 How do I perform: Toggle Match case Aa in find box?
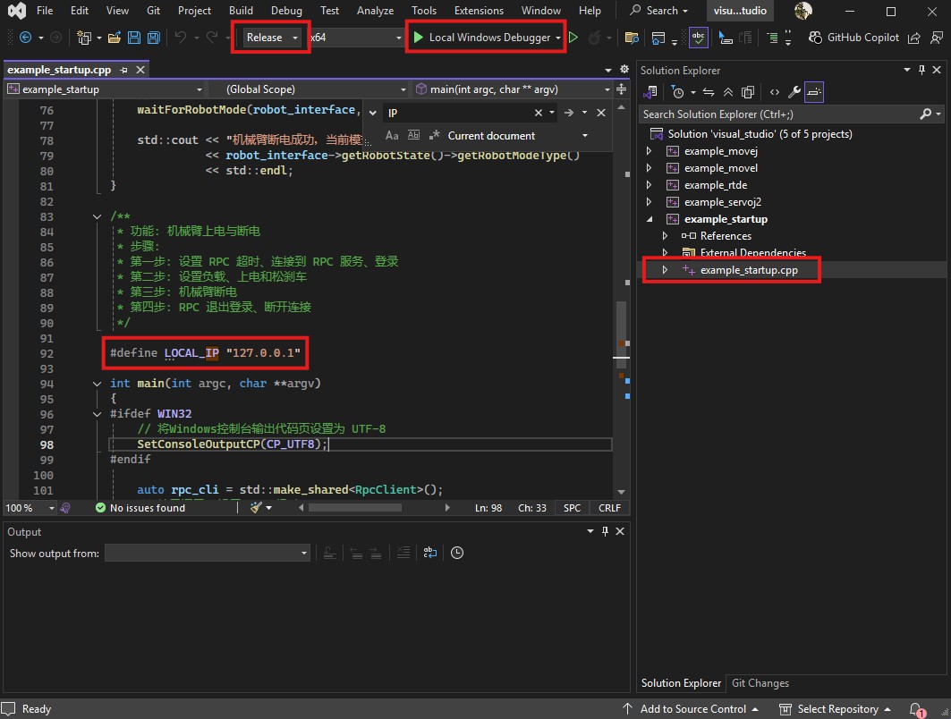click(x=393, y=135)
